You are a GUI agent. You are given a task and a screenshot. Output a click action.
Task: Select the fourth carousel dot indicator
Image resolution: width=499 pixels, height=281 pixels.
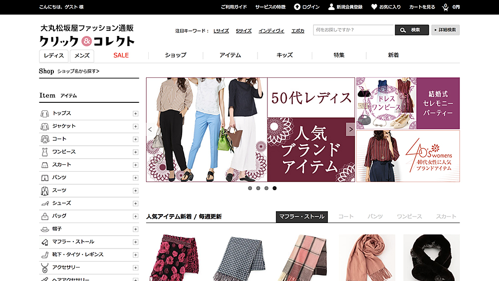pyautogui.click(x=275, y=188)
